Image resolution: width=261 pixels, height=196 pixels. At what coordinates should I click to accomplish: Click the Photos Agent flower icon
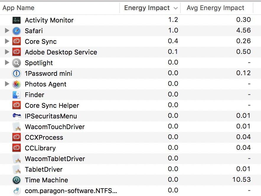pyautogui.click(x=17, y=84)
